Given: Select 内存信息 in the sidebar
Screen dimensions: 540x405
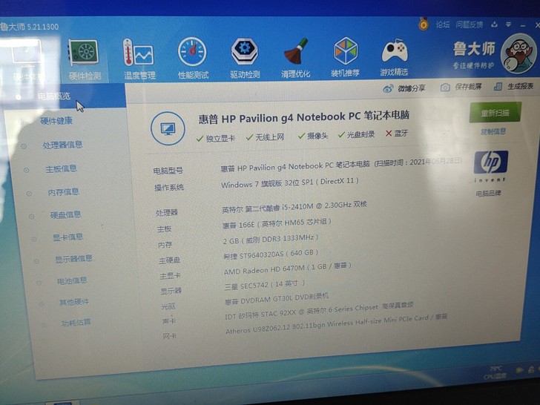Looking at the screenshot, I should [64, 192].
